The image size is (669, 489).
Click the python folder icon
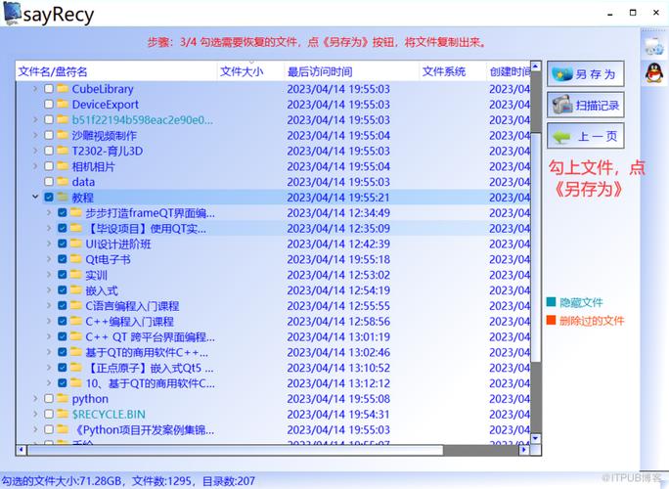pyautogui.click(x=63, y=399)
